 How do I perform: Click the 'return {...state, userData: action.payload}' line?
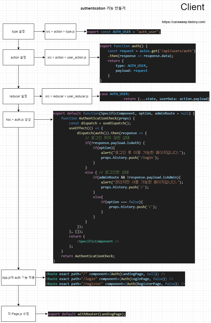[x=166, y=99]
